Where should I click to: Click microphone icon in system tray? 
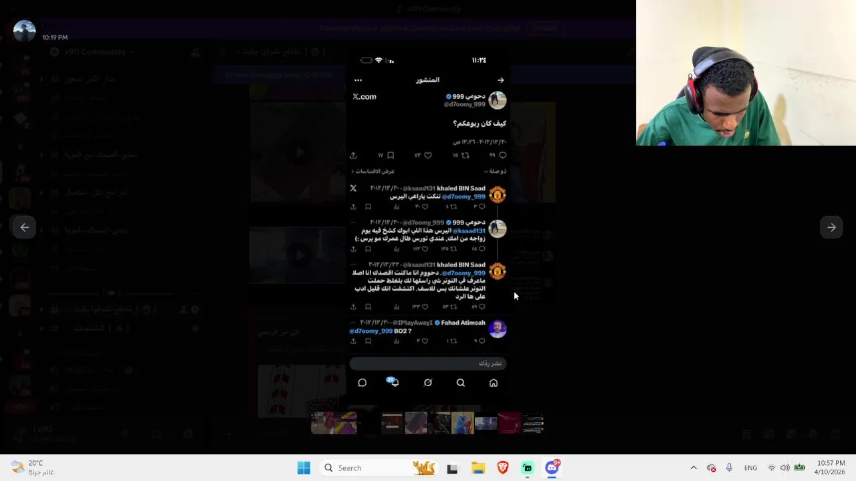click(x=729, y=468)
